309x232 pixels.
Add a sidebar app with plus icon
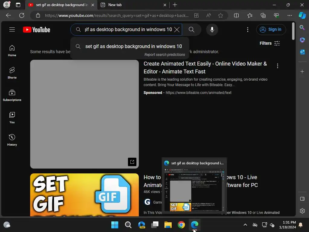(x=302, y=71)
